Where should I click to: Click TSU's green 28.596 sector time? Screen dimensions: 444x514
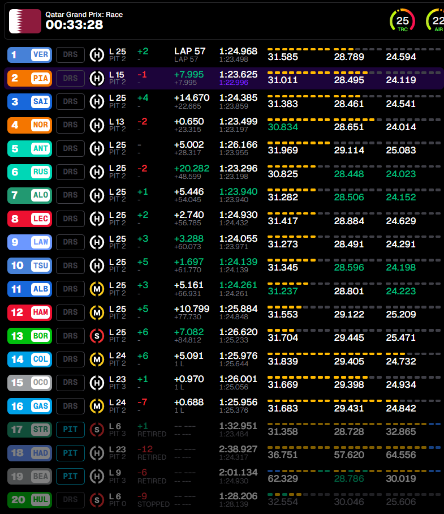click(x=349, y=268)
